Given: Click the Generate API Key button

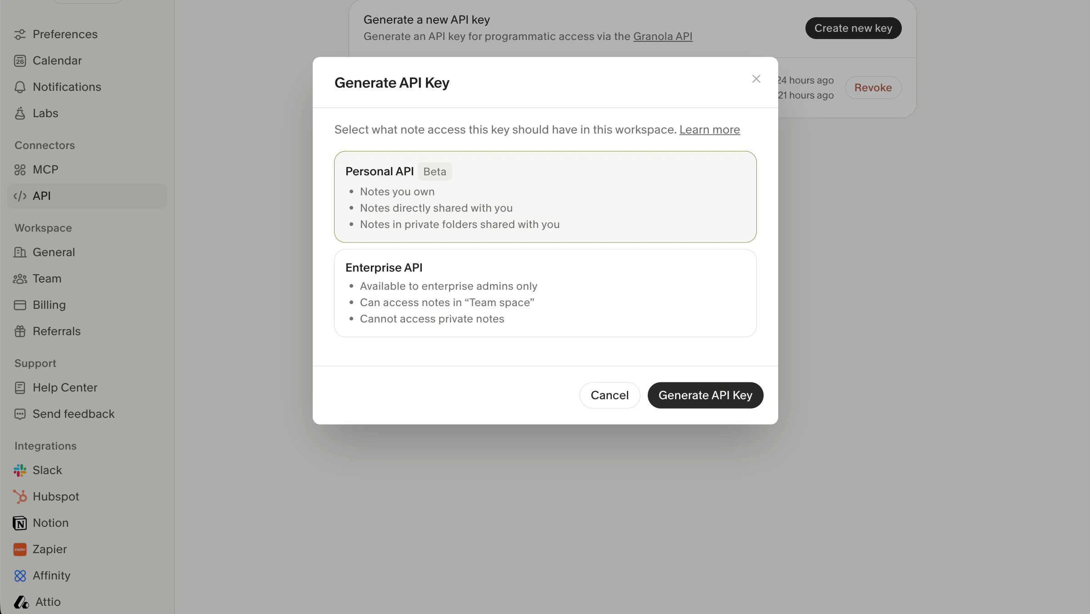Looking at the screenshot, I should coord(705,395).
